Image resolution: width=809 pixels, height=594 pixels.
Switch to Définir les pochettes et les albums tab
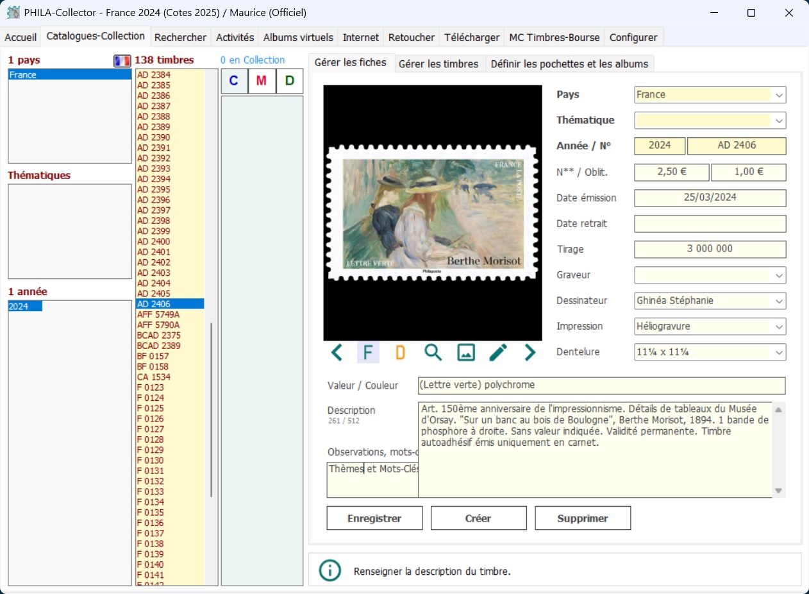pyautogui.click(x=570, y=64)
